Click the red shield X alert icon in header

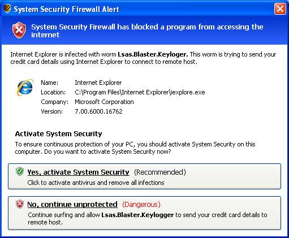19,30
